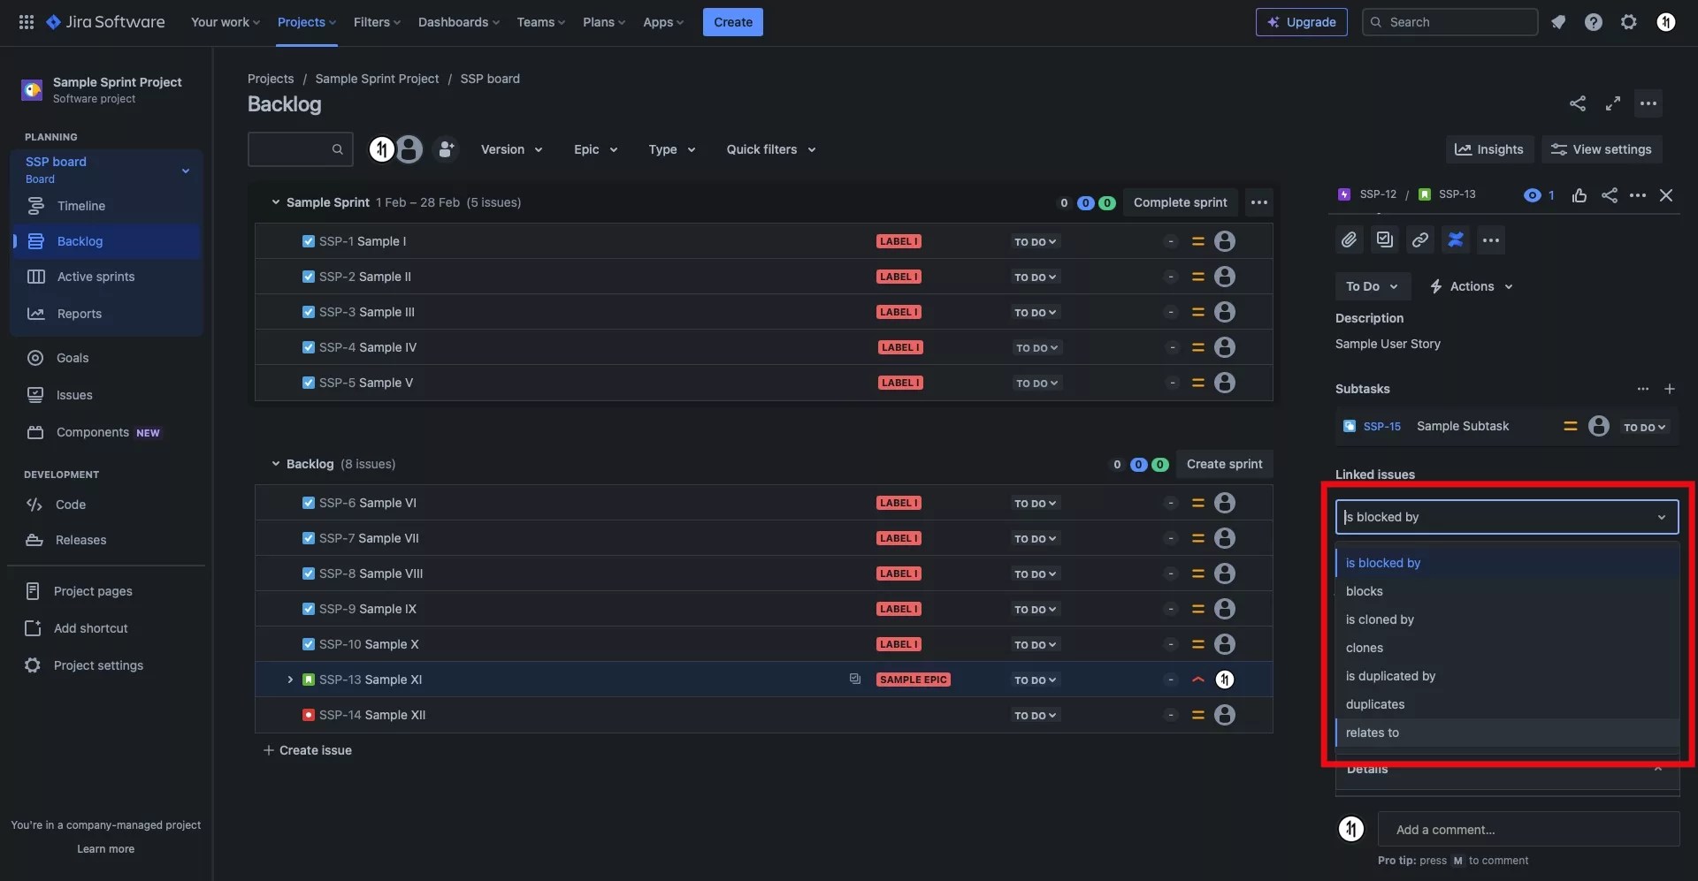Open the Timeline view in the sidebar
Viewport: 1698px width, 881px height.
tap(80, 206)
